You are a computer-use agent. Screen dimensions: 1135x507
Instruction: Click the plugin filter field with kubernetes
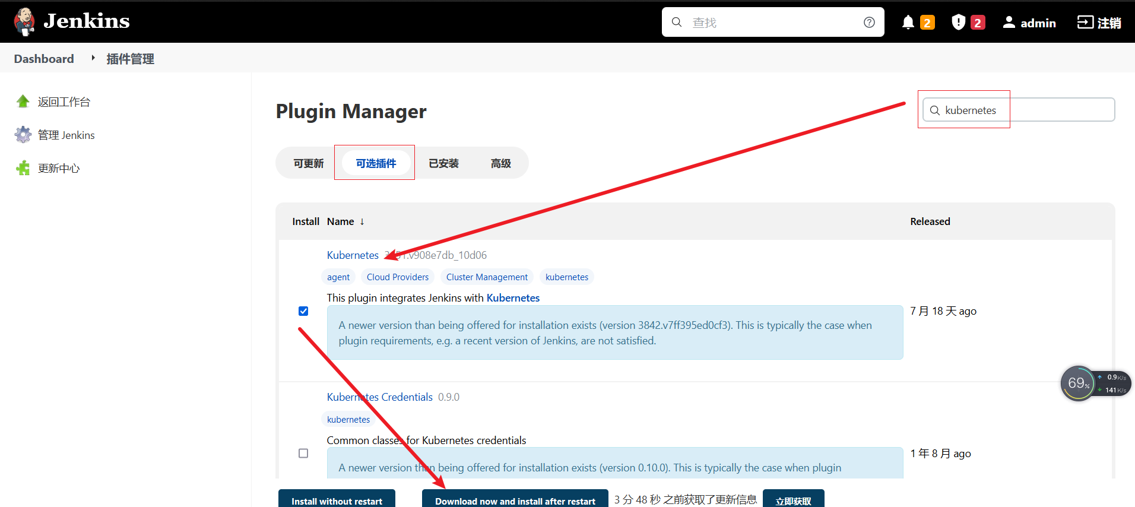pos(1019,110)
